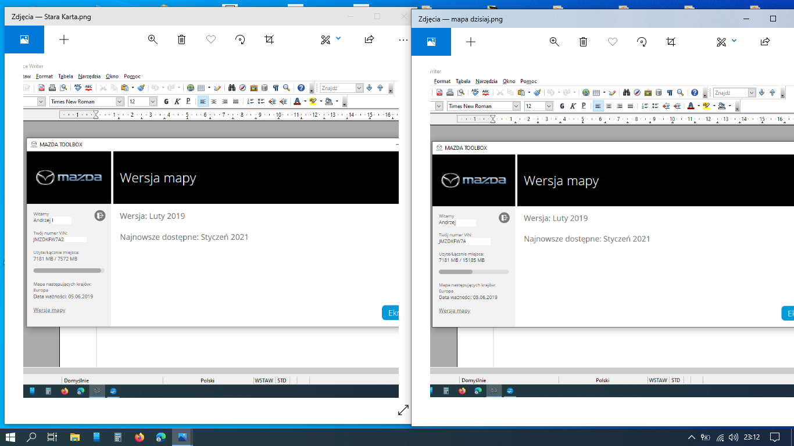
Task: Click the zoom icon in mapa dzisiaj.png window
Action: click(x=555, y=42)
